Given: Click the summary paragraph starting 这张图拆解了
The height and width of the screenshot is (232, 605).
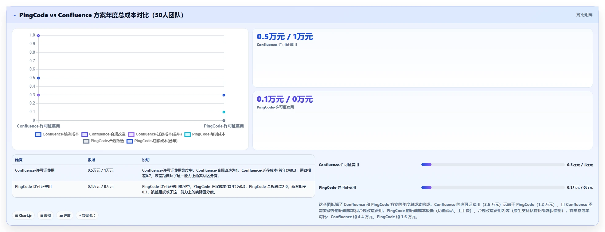Looking at the screenshot, I should click(455, 211).
